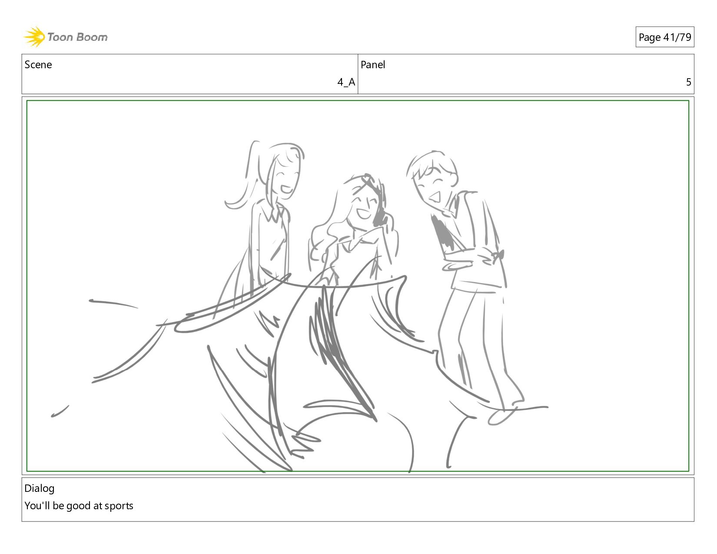Image resolution: width=717 pixels, height=554 pixels.
Task: Click the Page 41/79 indicator
Action: coord(664,37)
